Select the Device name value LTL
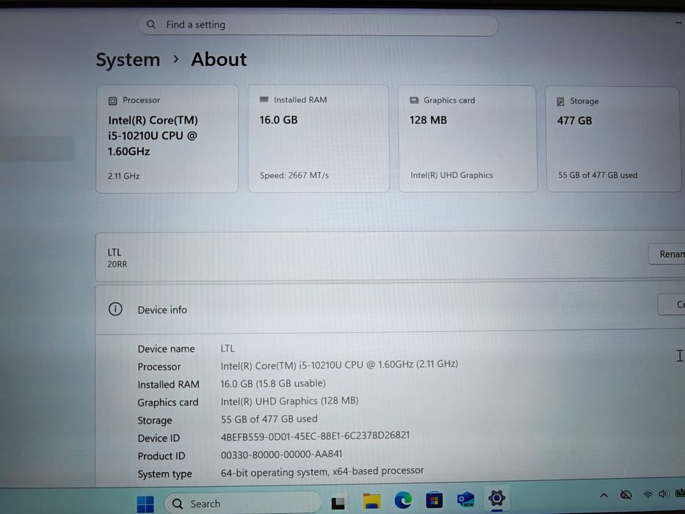 228,348
